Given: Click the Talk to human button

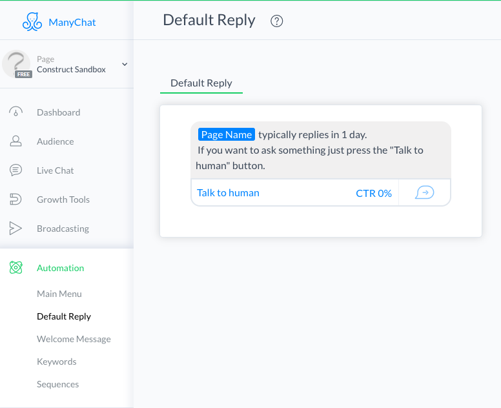Looking at the screenshot, I should (229, 192).
